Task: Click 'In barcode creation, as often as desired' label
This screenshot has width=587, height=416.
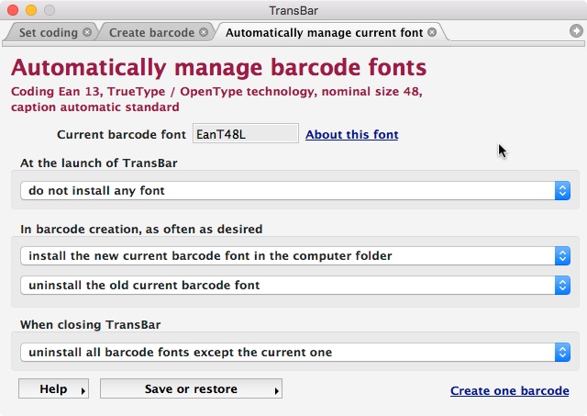Action: 141,229
